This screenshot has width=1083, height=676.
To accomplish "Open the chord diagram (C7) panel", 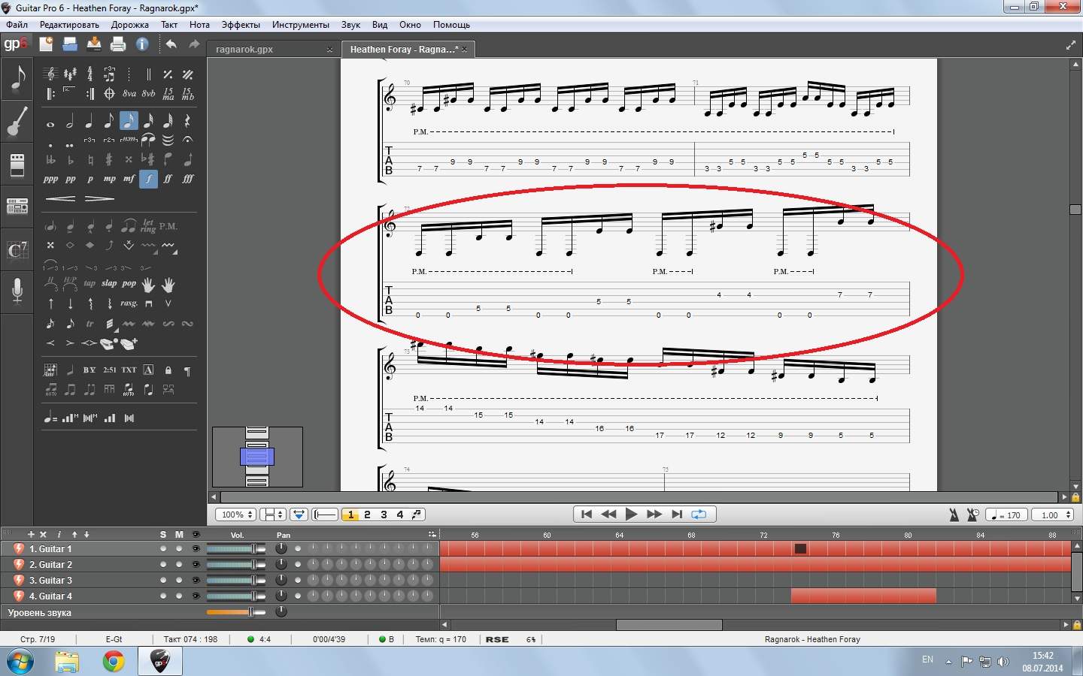I will [17, 250].
